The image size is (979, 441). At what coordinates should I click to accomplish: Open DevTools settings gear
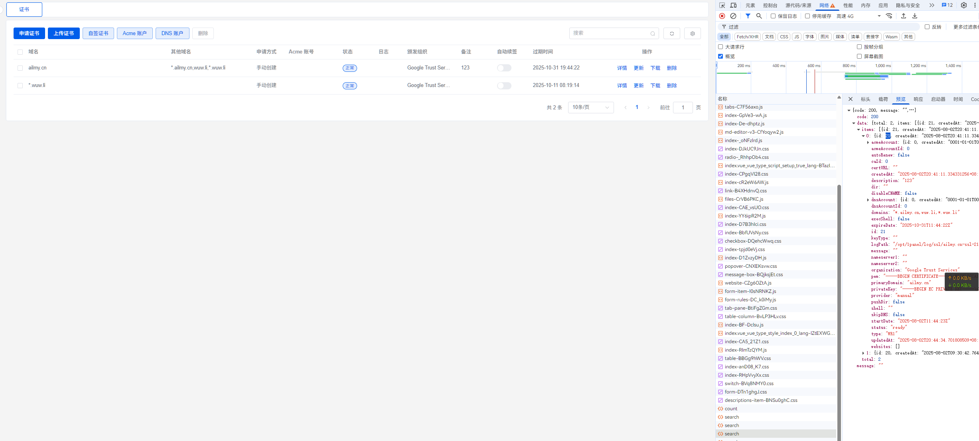pos(964,5)
